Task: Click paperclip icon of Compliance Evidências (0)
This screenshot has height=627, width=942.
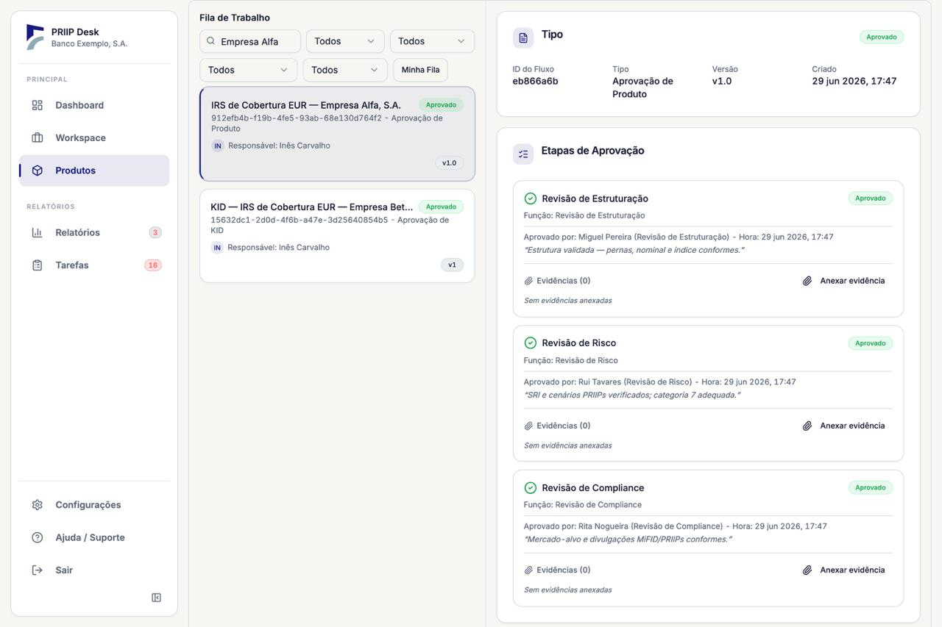Action: pyautogui.click(x=528, y=570)
